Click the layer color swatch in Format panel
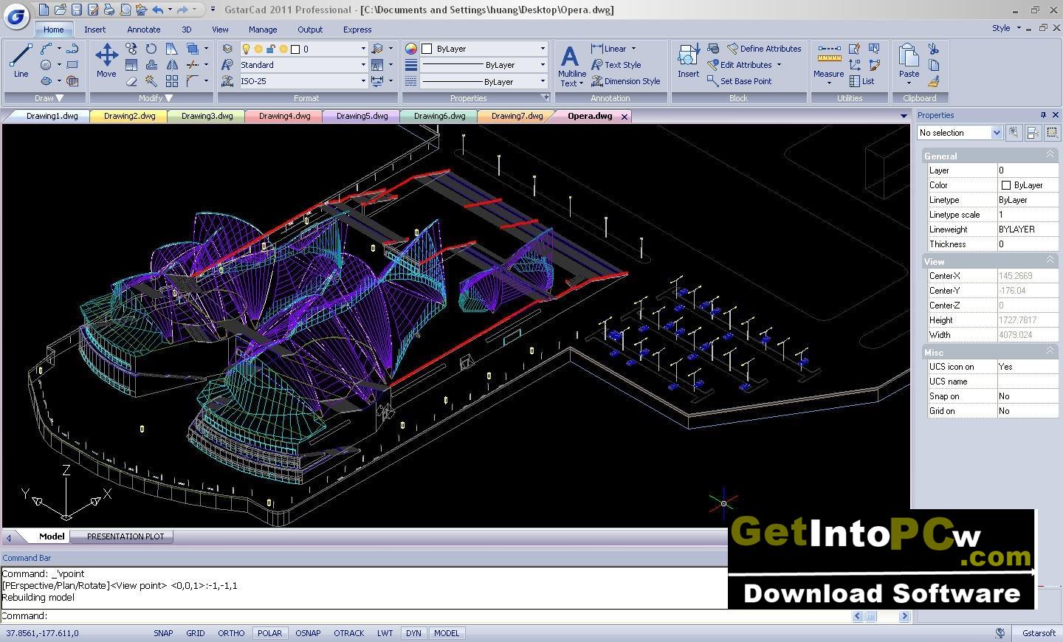Image resolution: width=1063 pixels, height=642 pixels. click(295, 49)
